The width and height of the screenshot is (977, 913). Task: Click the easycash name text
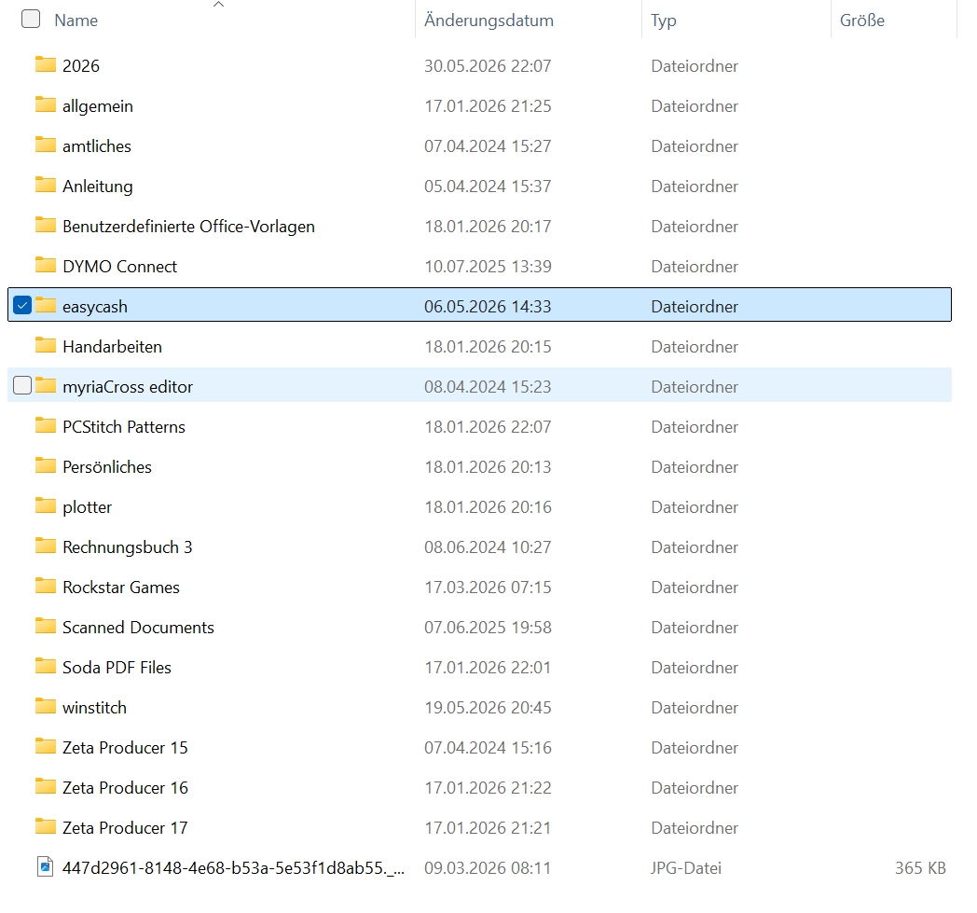pos(95,307)
